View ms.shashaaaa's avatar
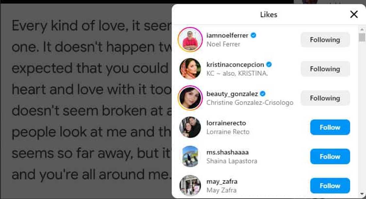366x199 pixels. click(190, 156)
